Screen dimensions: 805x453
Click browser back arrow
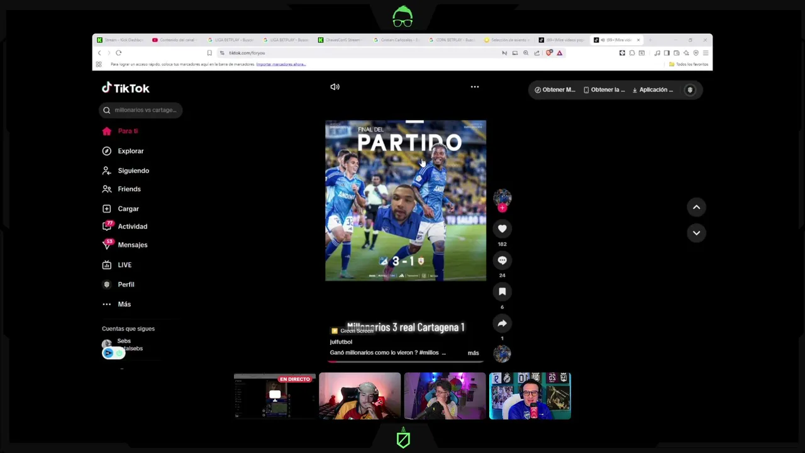click(x=99, y=53)
